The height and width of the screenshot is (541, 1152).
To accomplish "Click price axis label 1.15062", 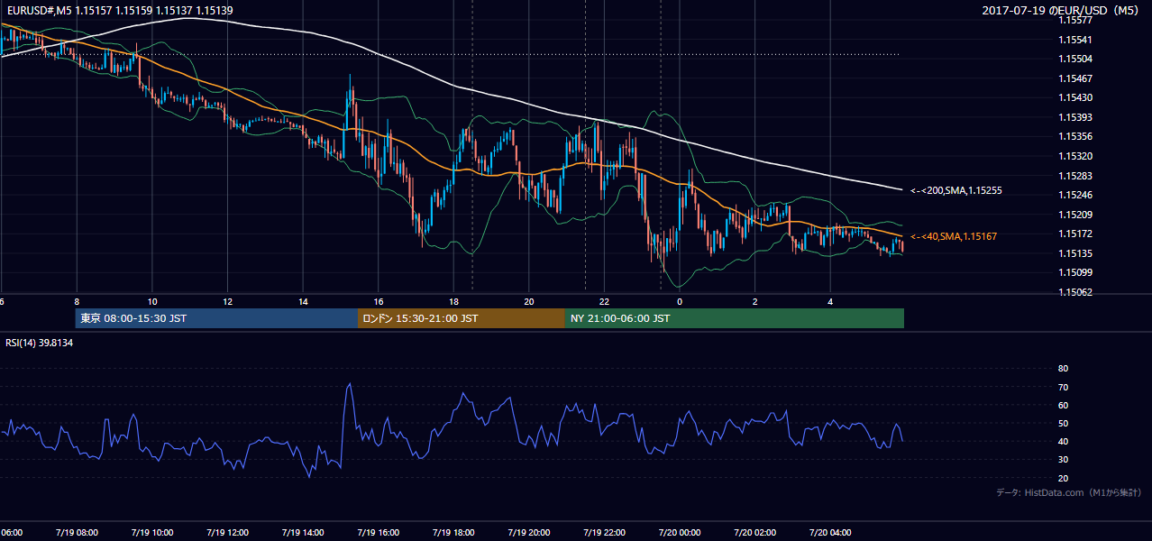I will pyautogui.click(x=1074, y=292).
